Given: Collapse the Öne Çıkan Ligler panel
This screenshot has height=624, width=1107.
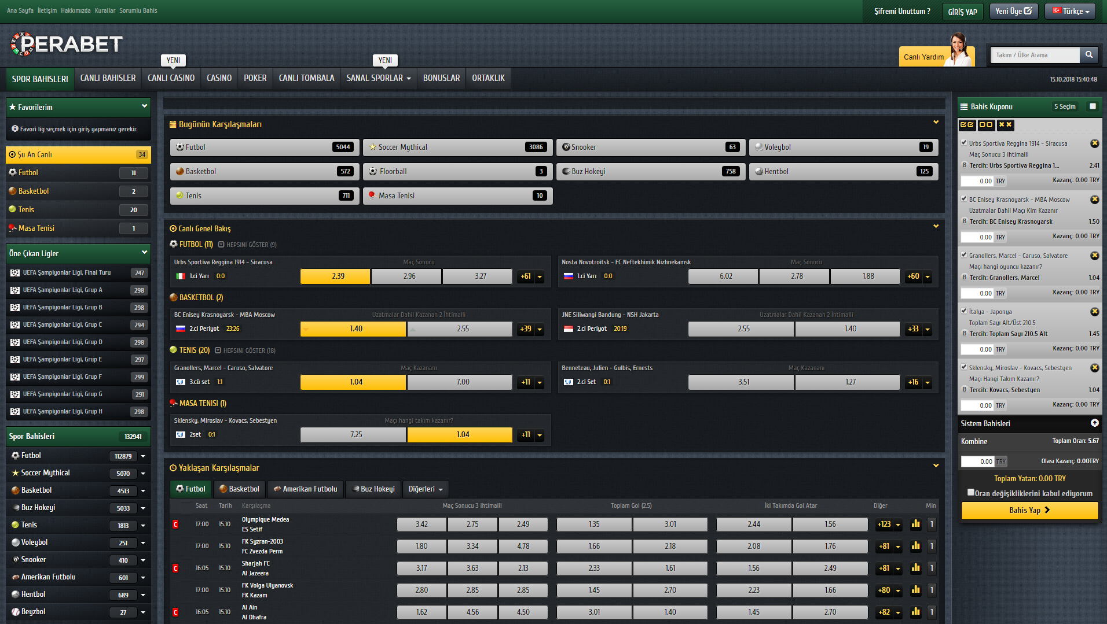Looking at the screenshot, I should (144, 253).
